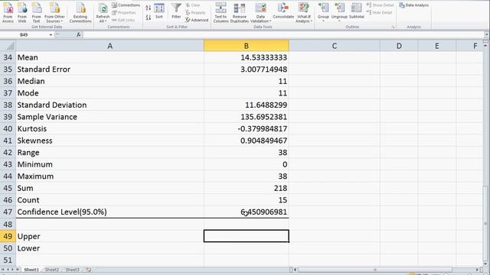
Task: Select row 34 header
Action: [8, 58]
